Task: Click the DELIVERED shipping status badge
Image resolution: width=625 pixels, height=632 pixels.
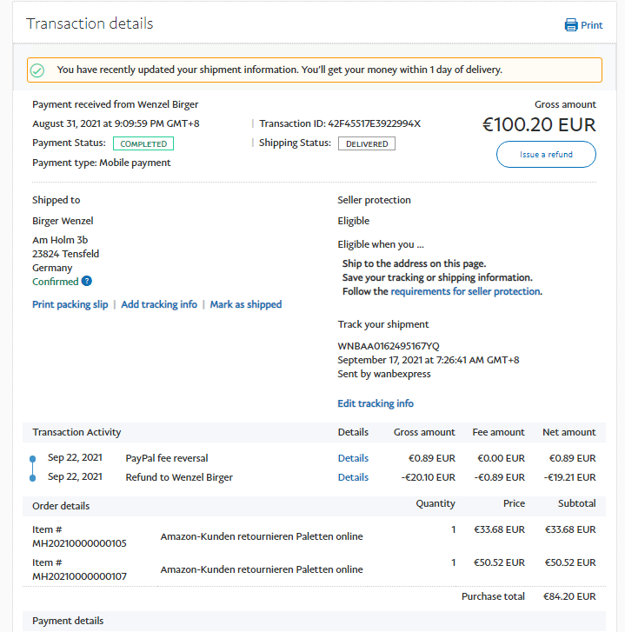Action: [367, 143]
